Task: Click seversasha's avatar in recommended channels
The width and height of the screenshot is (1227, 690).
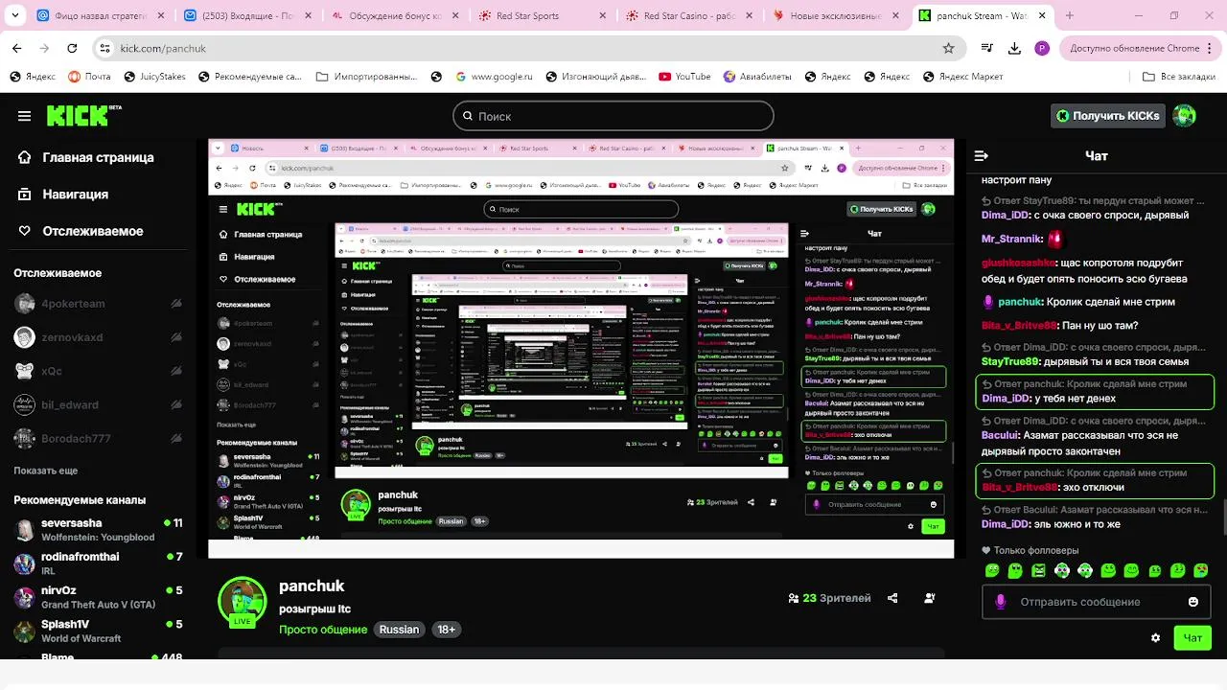Action: click(24, 530)
